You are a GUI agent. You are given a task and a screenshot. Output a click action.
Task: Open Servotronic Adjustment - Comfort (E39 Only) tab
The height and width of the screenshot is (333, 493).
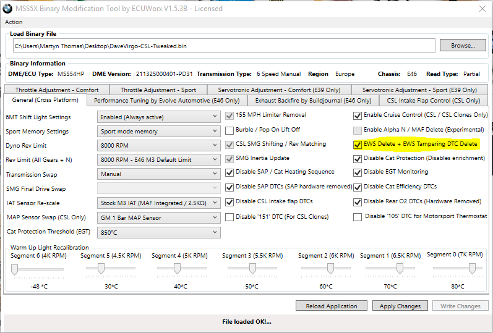pos(279,90)
